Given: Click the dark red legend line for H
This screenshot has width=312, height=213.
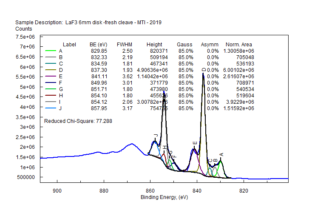Looking at the screenshot, I should (51, 96).
